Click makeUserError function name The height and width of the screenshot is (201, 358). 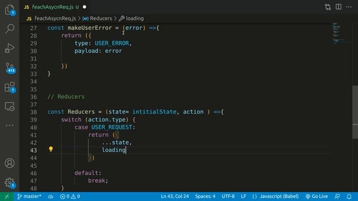89,28
